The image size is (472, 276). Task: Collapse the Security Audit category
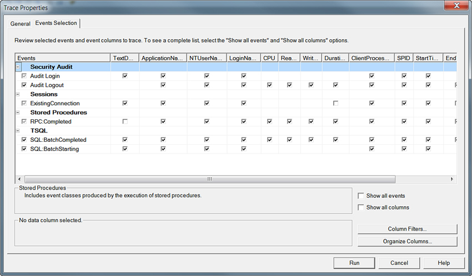coord(18,67)
